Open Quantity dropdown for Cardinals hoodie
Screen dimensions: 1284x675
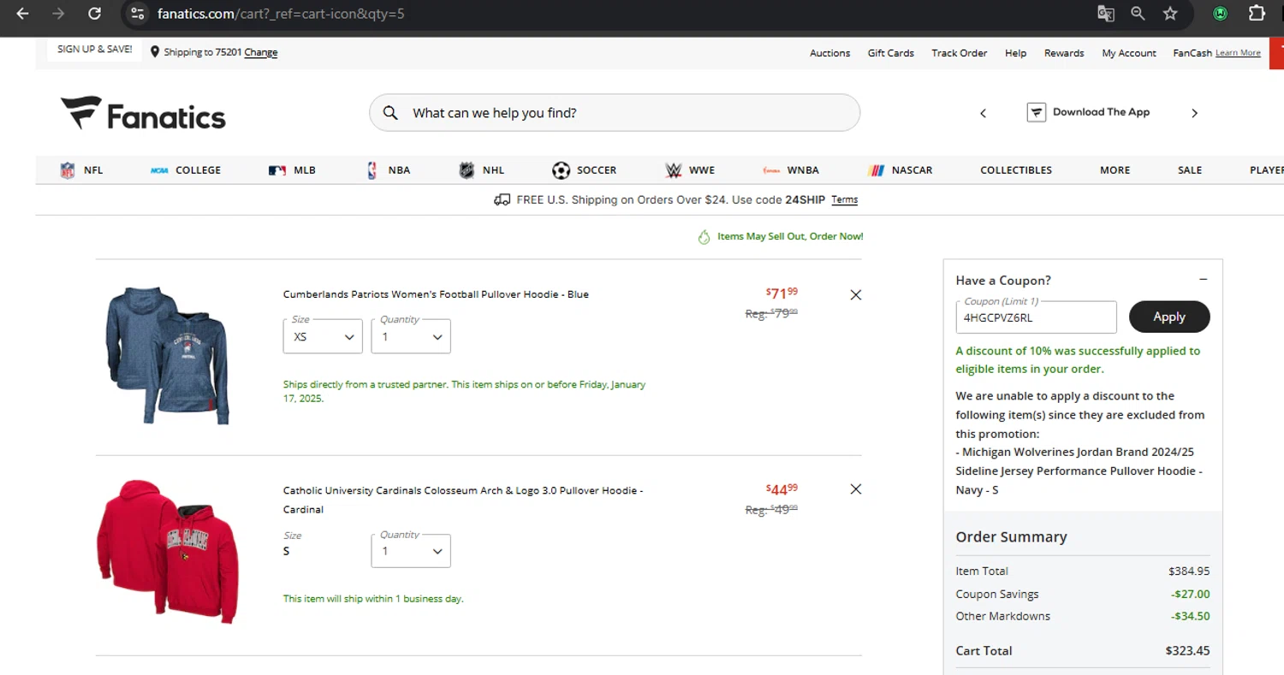tap(411, 552)
